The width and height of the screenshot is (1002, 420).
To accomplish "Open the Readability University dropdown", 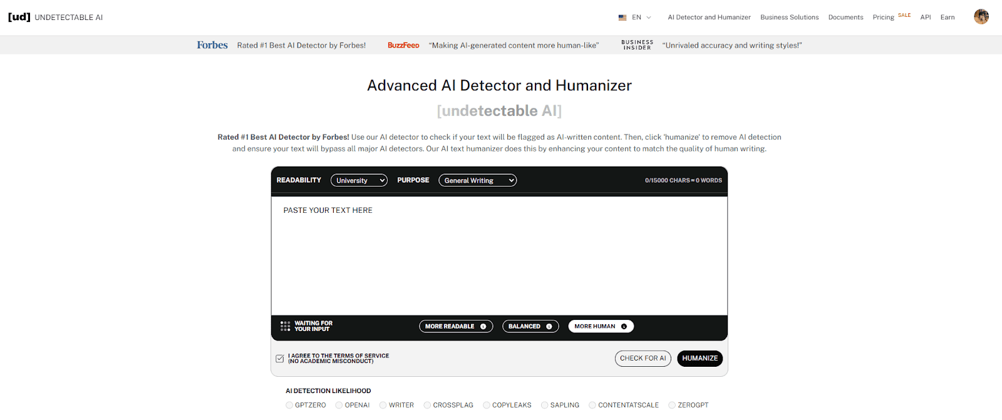I will [359, 180].
